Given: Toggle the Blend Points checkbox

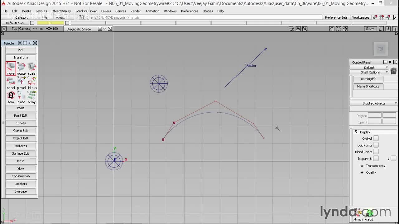Looking at the screenshot, I should pos(376,152).
